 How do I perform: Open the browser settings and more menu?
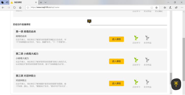coord(182,8)
